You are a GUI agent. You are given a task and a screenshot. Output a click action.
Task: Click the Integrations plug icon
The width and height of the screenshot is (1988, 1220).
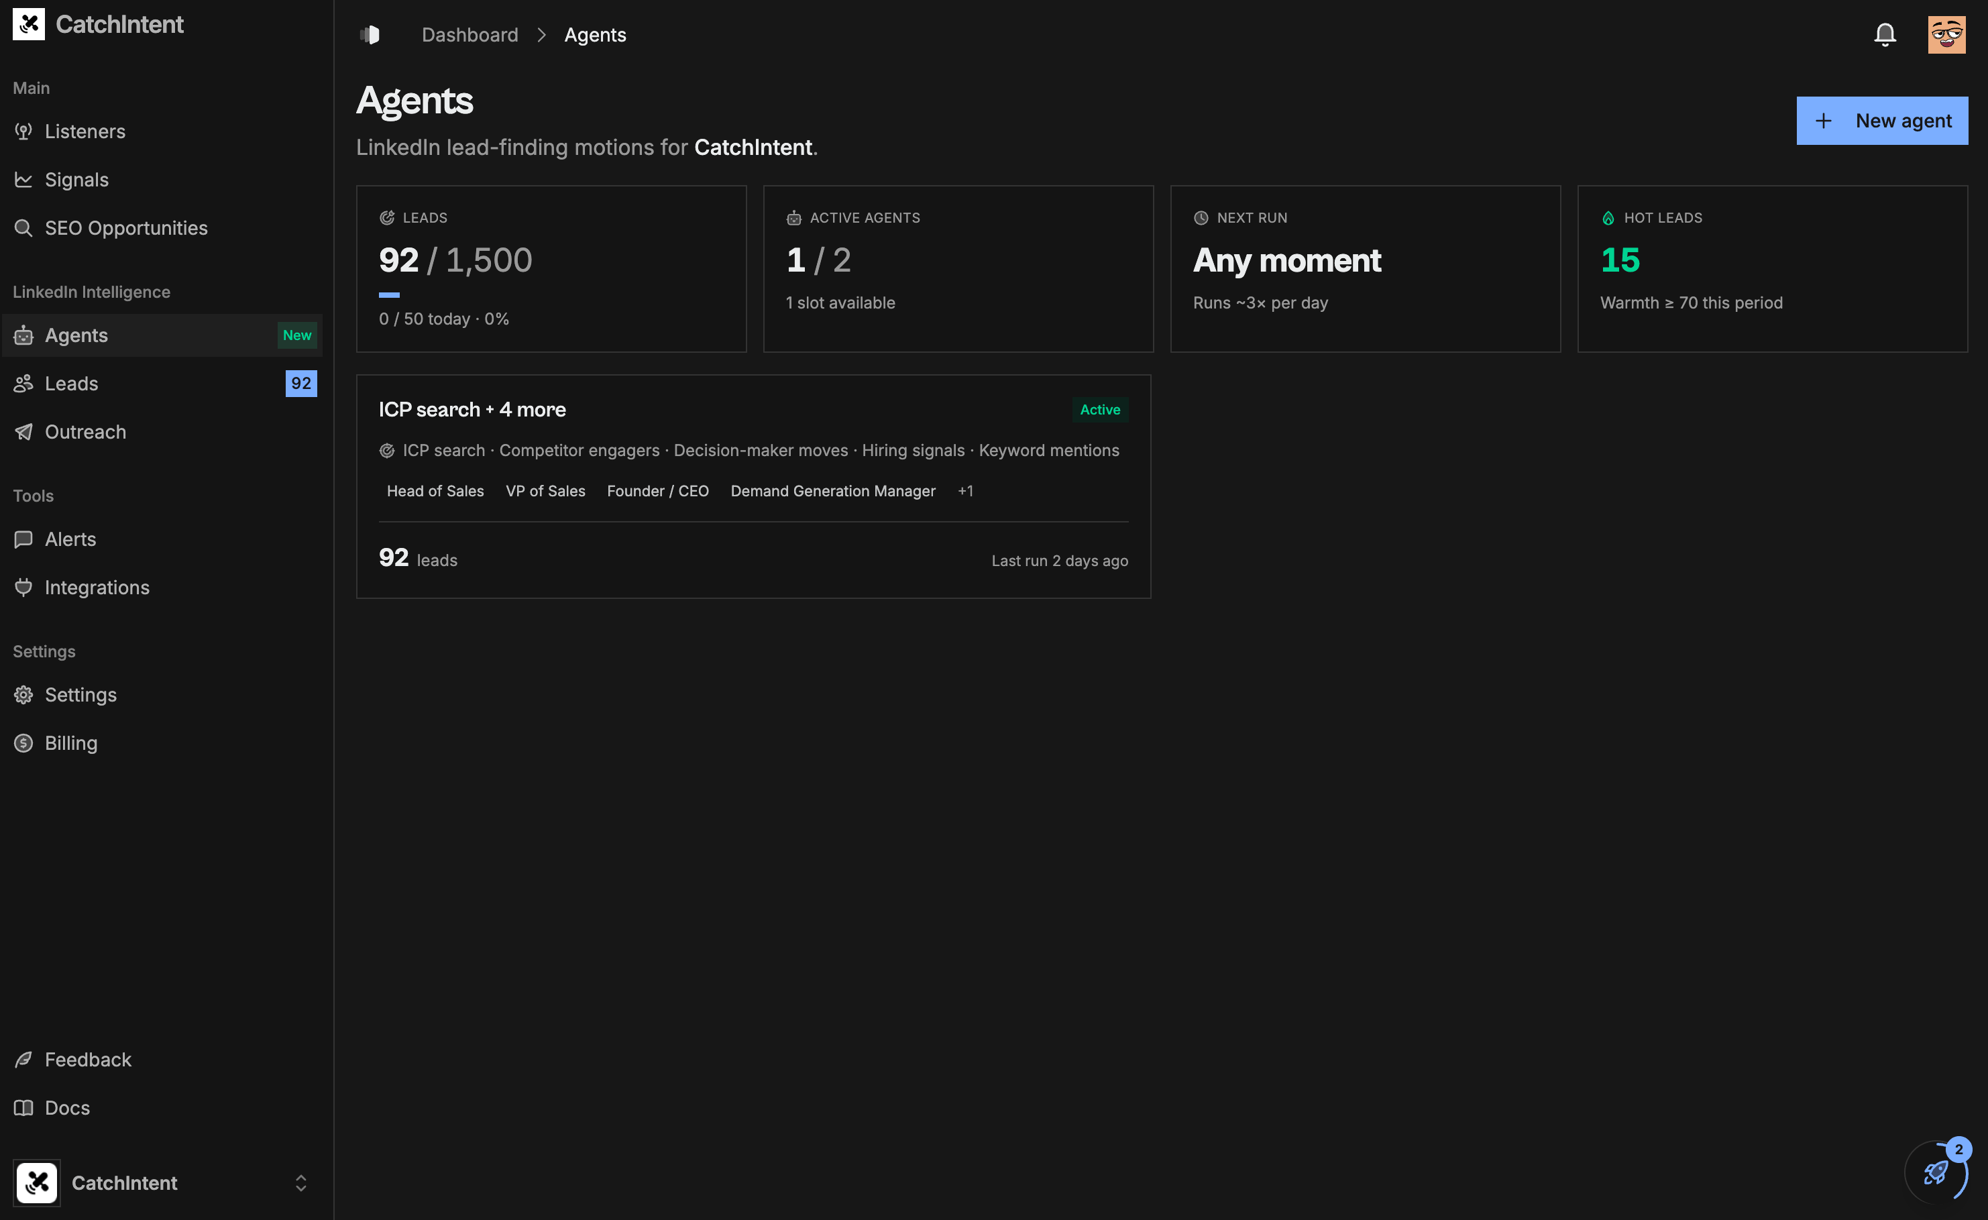coord(23,588)
